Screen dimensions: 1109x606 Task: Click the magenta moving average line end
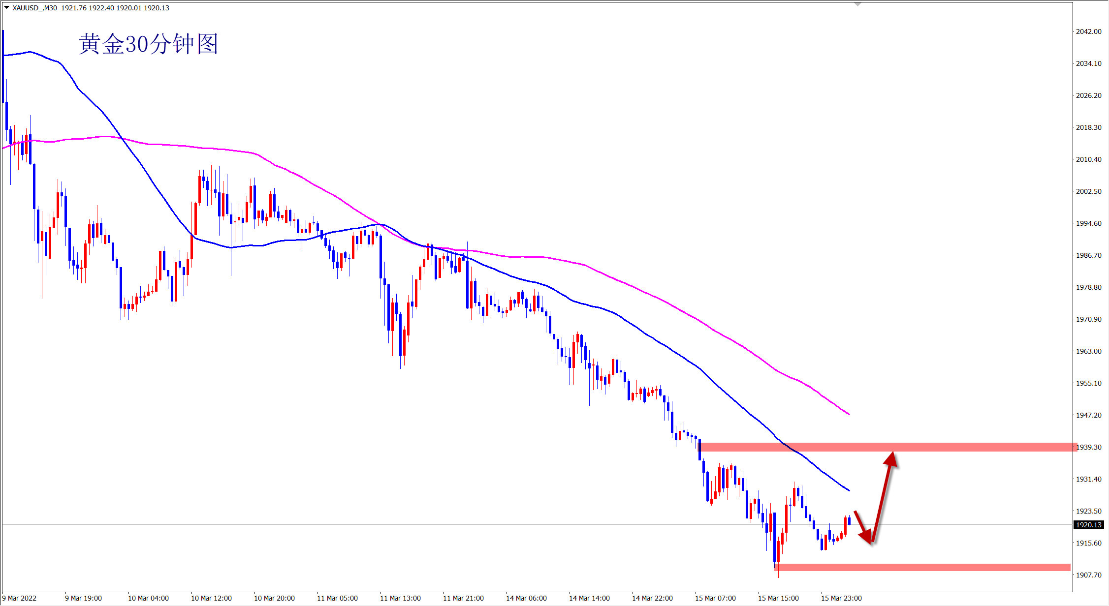tap(848, 413)
